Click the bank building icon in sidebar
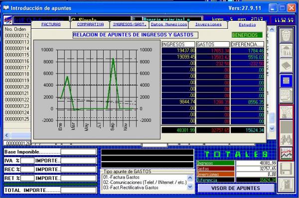 286,51
